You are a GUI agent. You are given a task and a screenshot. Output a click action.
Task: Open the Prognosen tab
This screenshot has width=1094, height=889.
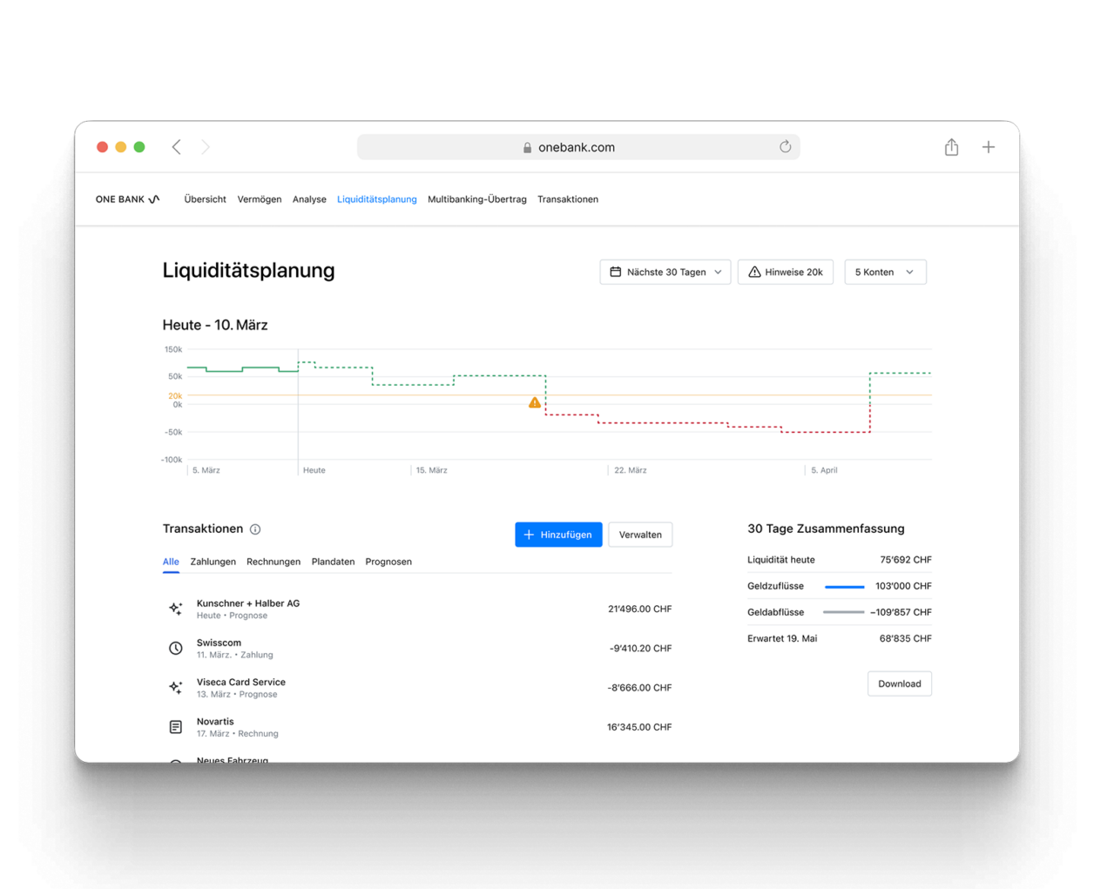click(x=388, y=562)
